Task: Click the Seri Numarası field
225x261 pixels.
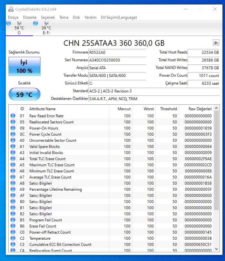Action: pos(117,60)
